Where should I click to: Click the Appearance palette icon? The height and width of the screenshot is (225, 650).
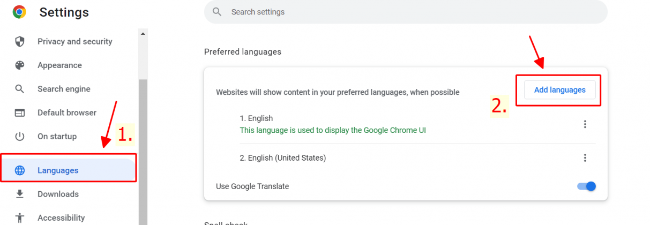coord(20,65)
